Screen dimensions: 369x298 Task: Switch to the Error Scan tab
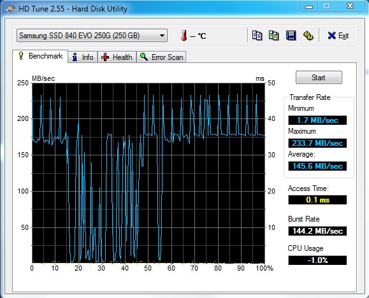click(x=161, y=57)
